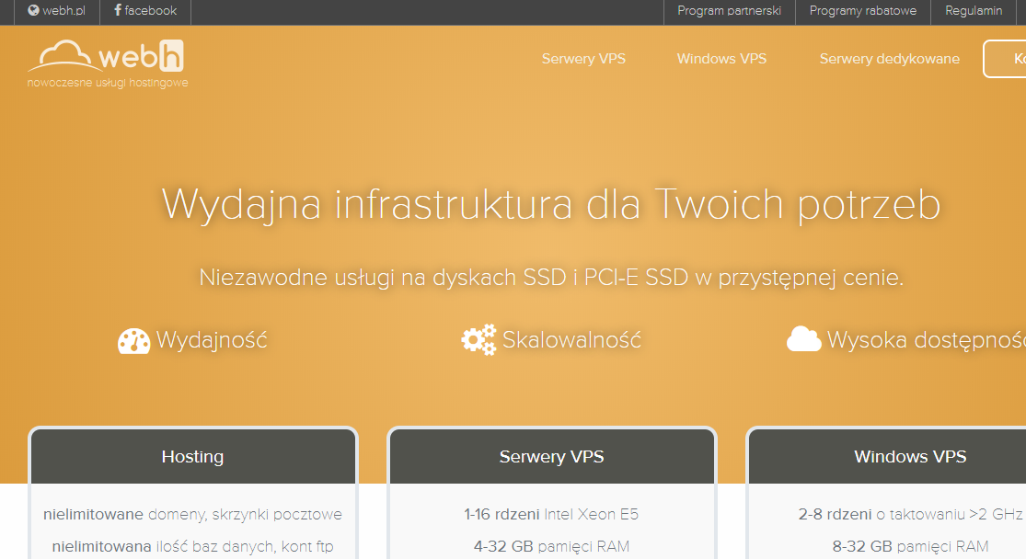1026x559 pixels.
Task: Click the Skalowalność gears icon
Action: click(478, 340)
